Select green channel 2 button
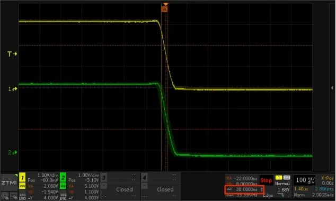 (63, 178)
